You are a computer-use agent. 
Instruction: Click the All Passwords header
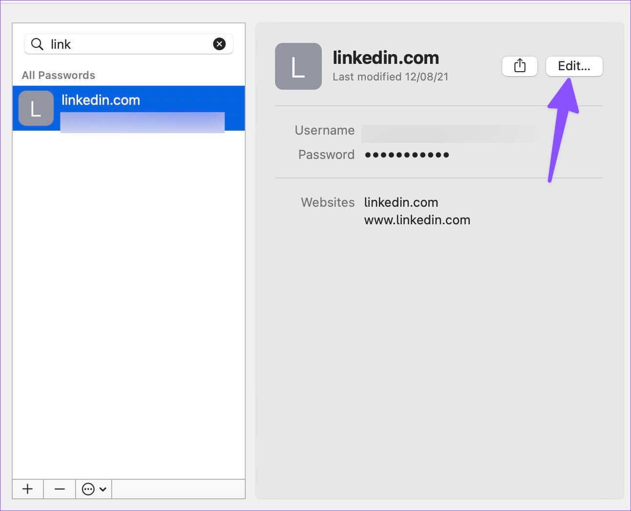(x=59, y=75)
